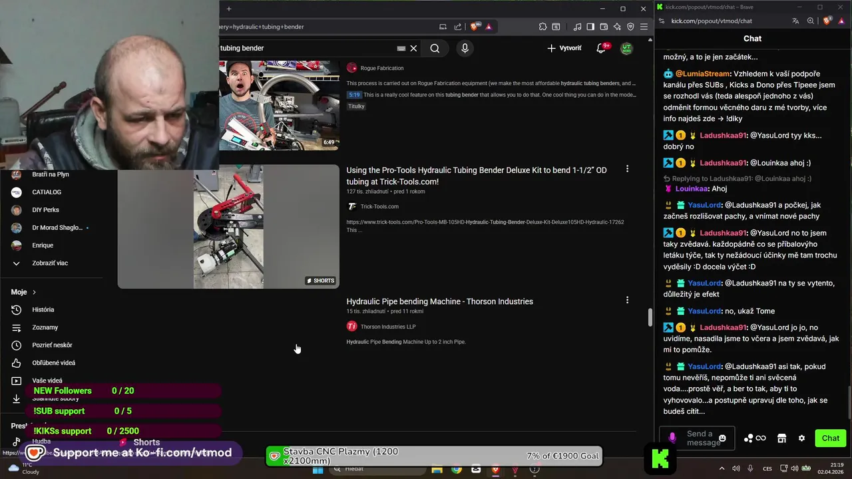Image resolution: width=852 pixels, height=479 pixels.
Task: Open Brave extensions puzzle icon
Action: (x=542, y=27)
